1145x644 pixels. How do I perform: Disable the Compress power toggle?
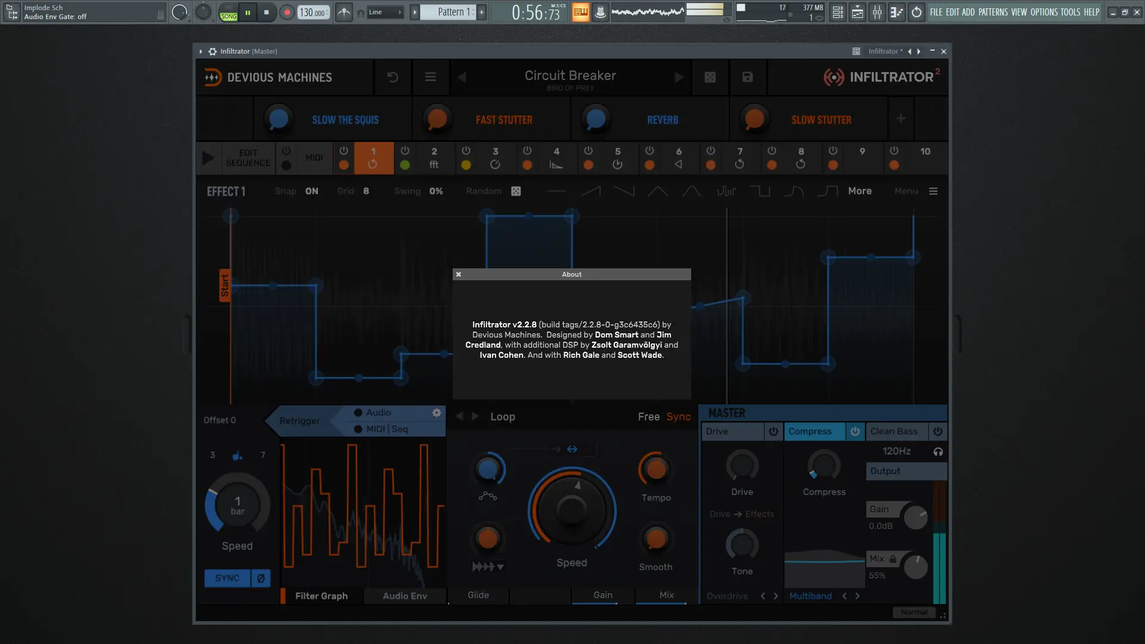click(855, 431)
